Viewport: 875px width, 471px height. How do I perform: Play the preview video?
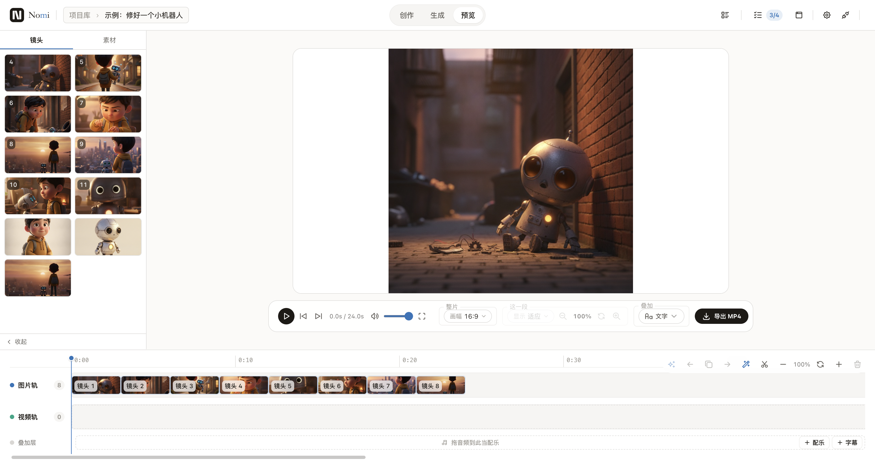point(286,316)
